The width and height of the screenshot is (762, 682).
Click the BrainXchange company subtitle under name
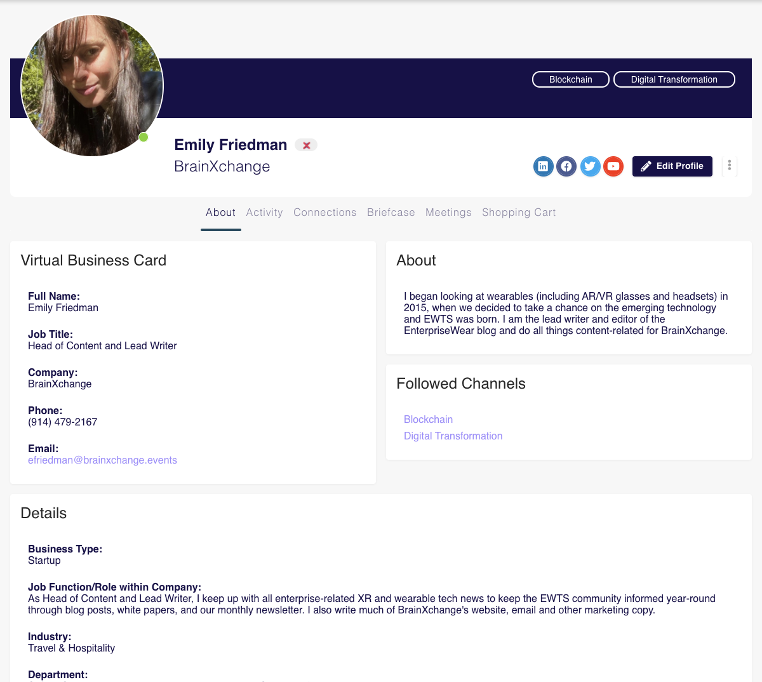222,166
